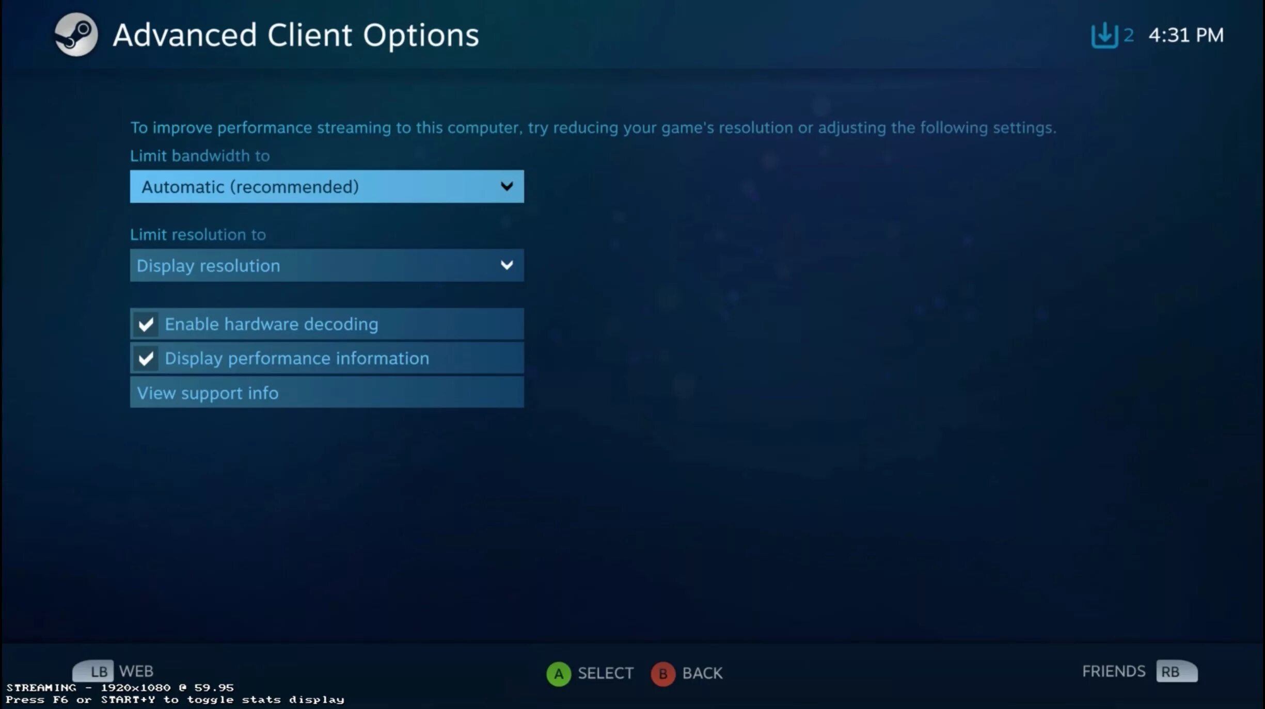The width and height of the screenshot is (1265, 709).
Task: Click the bandwidth dropdown chevron arrow
Action: tap(507, 186)
